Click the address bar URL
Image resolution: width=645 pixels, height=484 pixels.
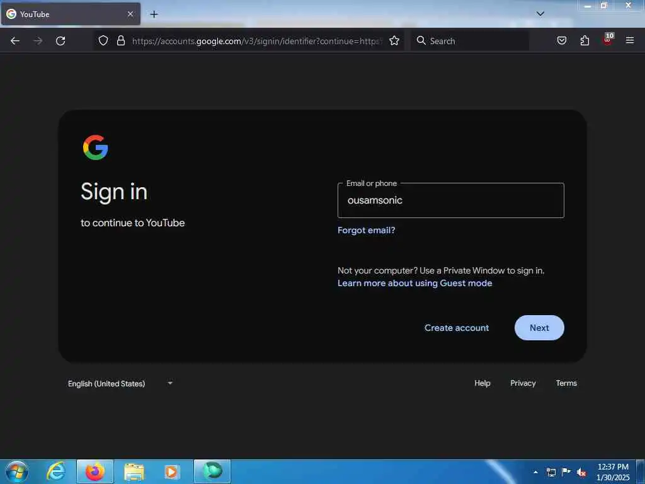pos(257,41)
